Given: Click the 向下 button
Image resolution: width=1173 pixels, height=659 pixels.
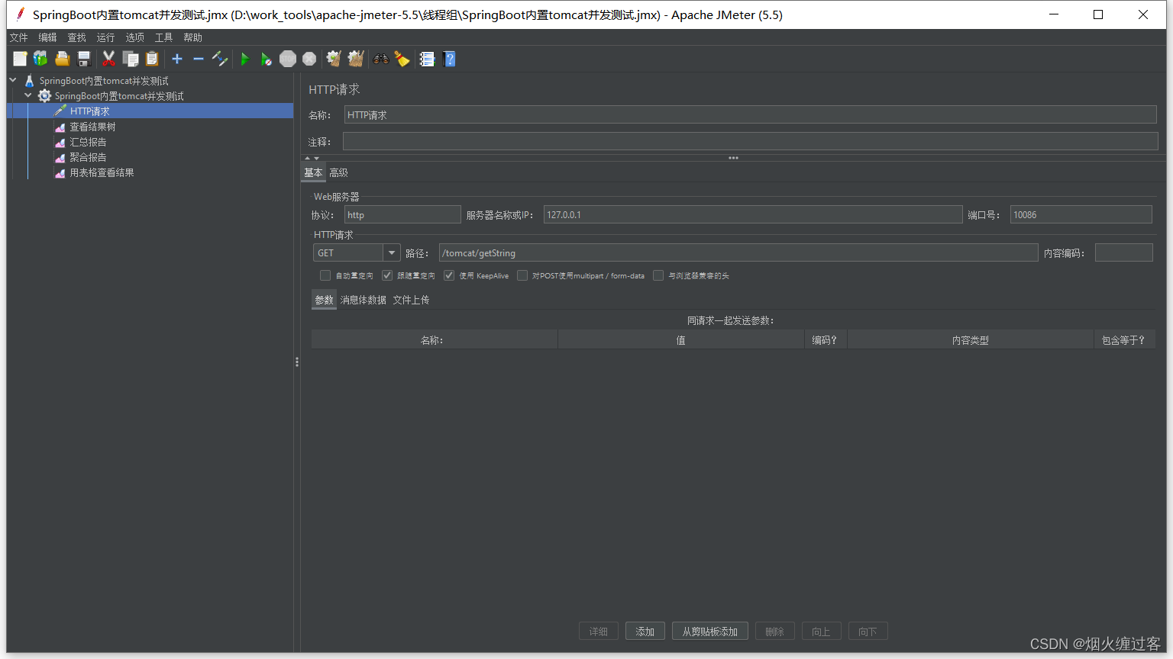Looking at the screenshot, I should [x=868, y=632].
